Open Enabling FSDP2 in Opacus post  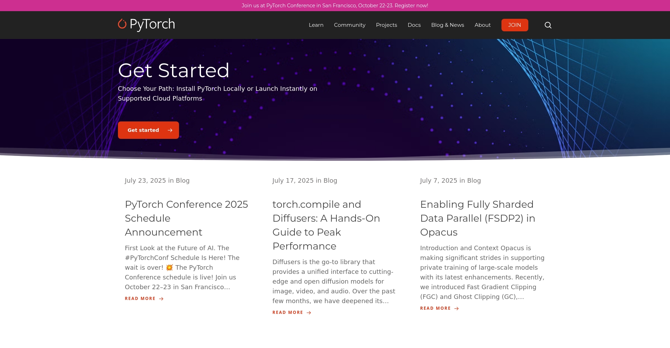coord(477,218)
